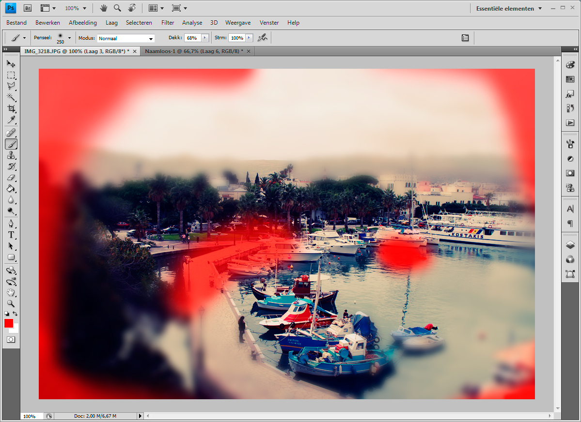
Task: Select the Blur tool
Action: 11,200
